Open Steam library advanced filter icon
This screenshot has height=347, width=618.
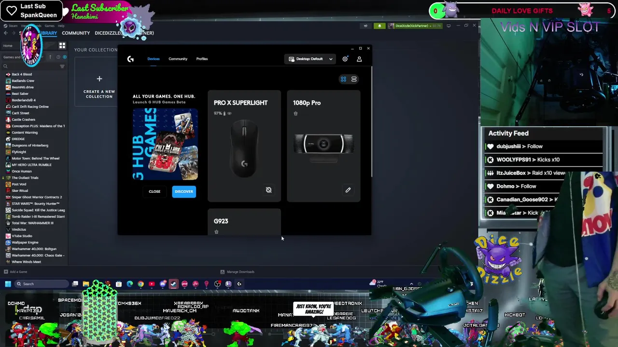62,67
